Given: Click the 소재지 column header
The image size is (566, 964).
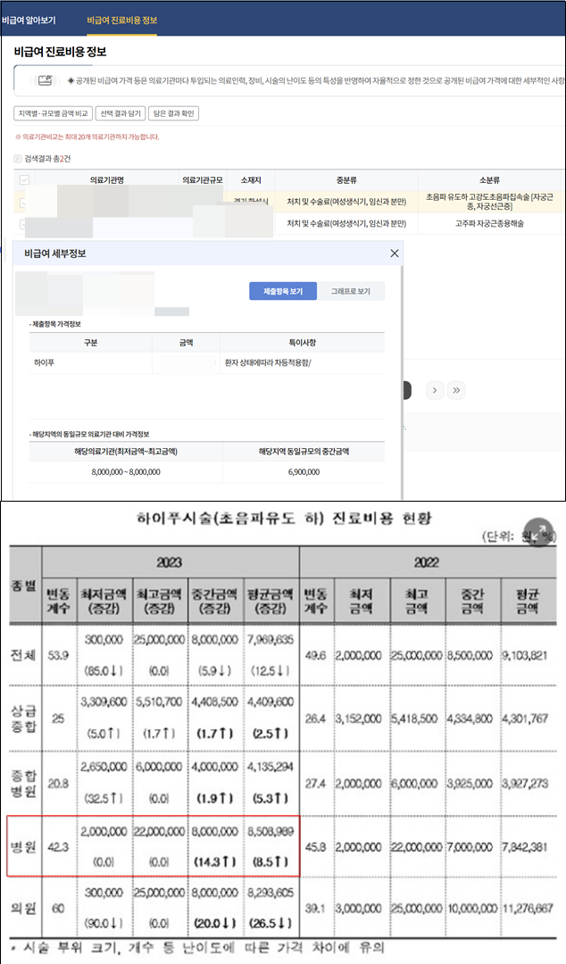Looking at the screenshot, I should click(x=250, y=180).
